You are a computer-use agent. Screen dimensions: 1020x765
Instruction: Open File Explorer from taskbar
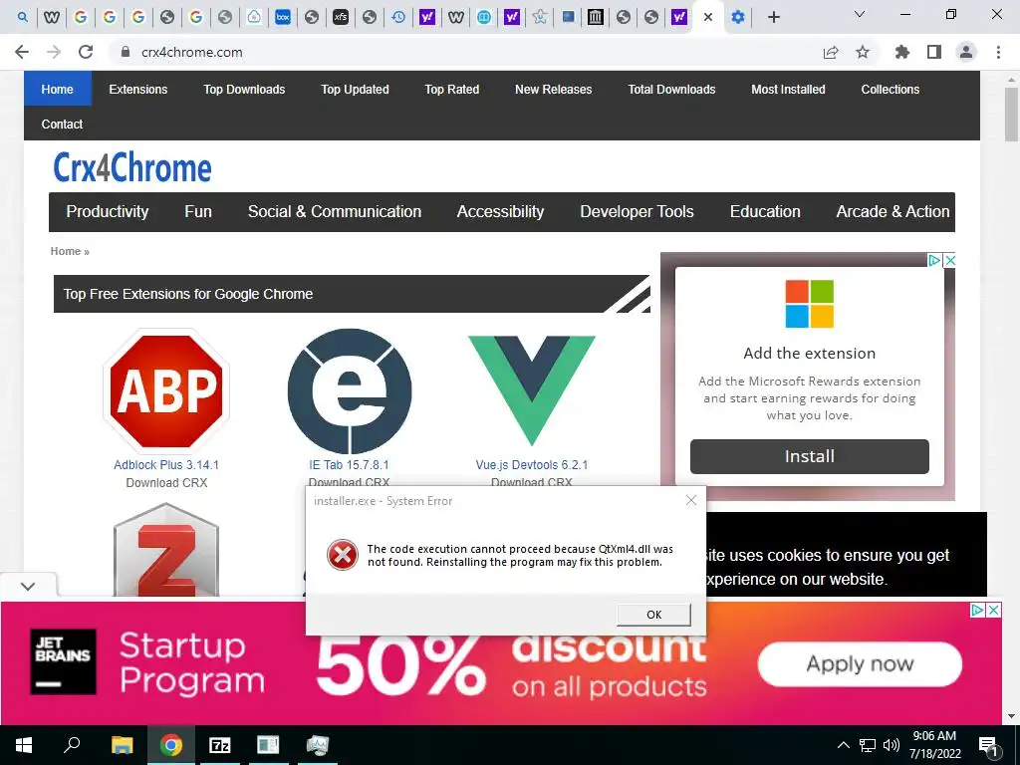[122, 745]
